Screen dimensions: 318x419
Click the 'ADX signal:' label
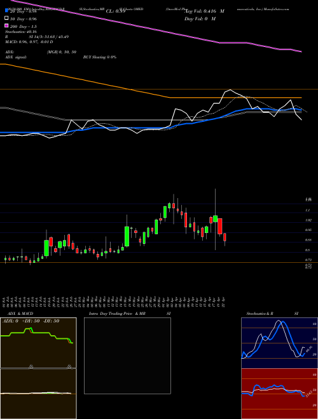[16, 57]
